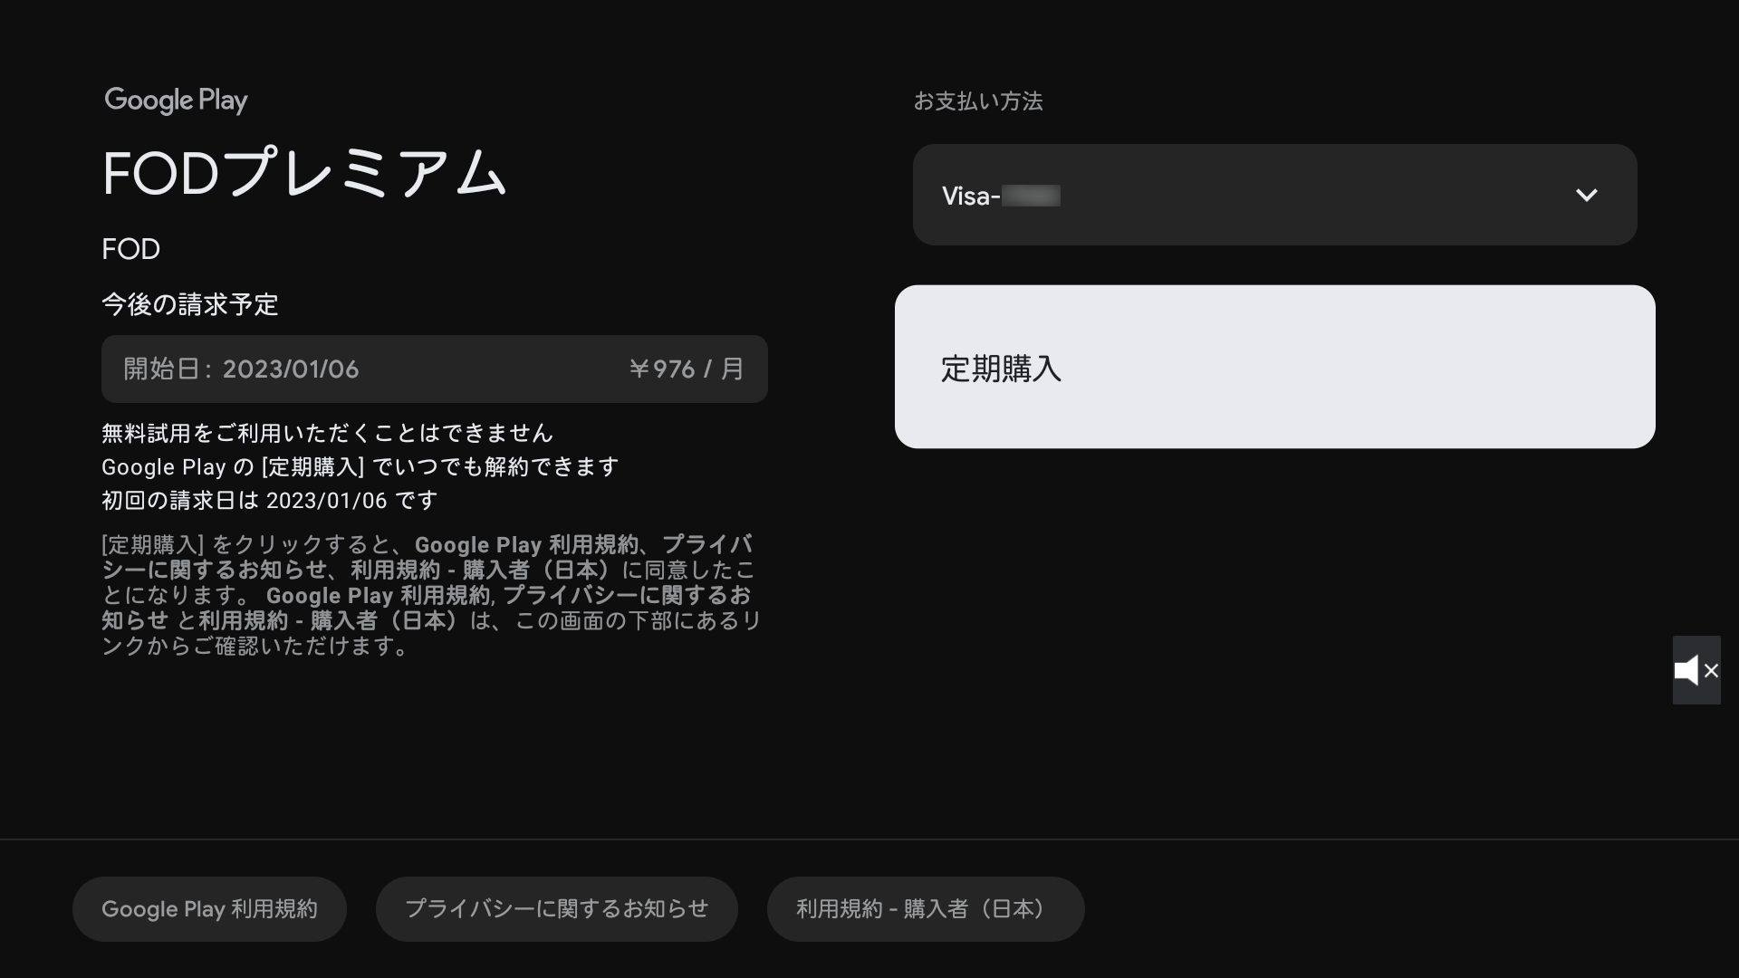Click 初回の請求日は 2023/01/06 です text
Screen dimensions: 1739x978
[270, 501]
